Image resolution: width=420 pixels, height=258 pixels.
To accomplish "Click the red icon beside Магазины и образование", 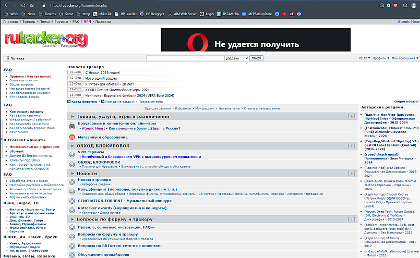I will click(x=72, y=137).
